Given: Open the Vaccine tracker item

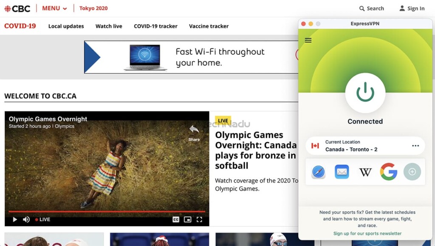Looking at the screenshot, I should coord(209,26).
